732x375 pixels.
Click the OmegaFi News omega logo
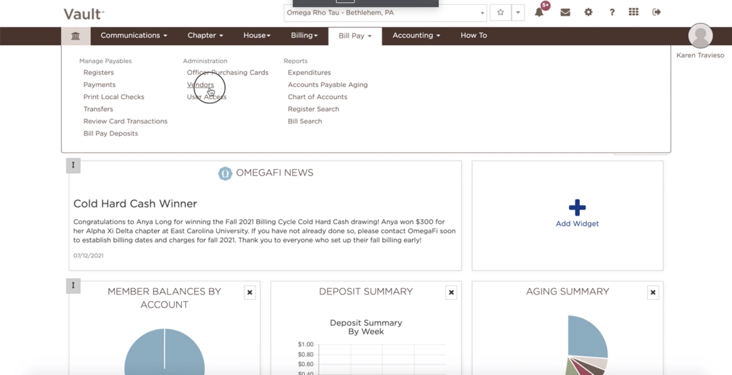click(x=225, y=173)
